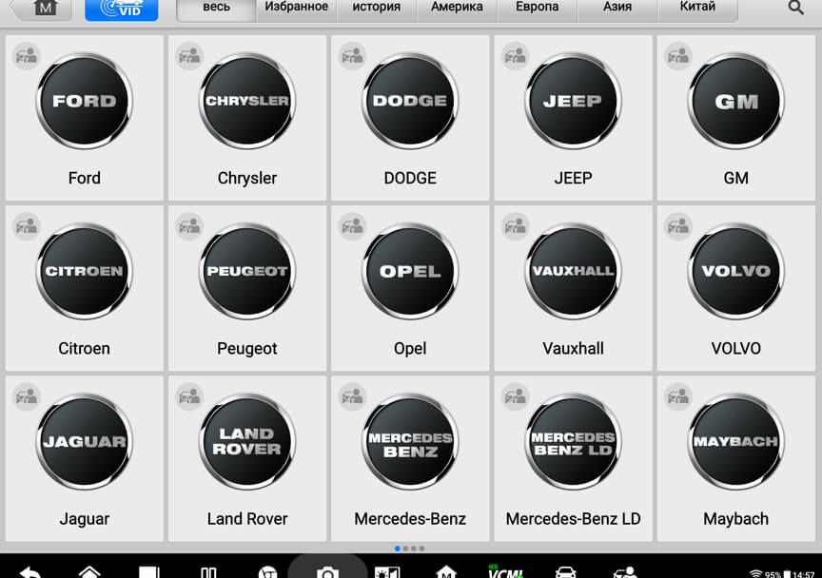Choose the Ford brand logo
Image resolution: width=822 pixels, height=578 pixels.
(85, 101)
